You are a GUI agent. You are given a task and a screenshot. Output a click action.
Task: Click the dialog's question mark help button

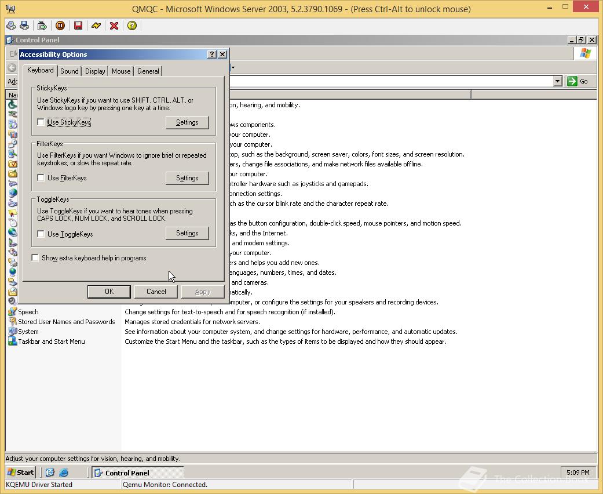[x=212, y=55]
